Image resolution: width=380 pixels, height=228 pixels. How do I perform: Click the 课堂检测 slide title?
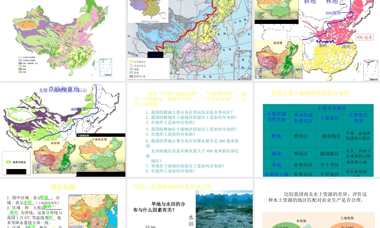point(63,187)
